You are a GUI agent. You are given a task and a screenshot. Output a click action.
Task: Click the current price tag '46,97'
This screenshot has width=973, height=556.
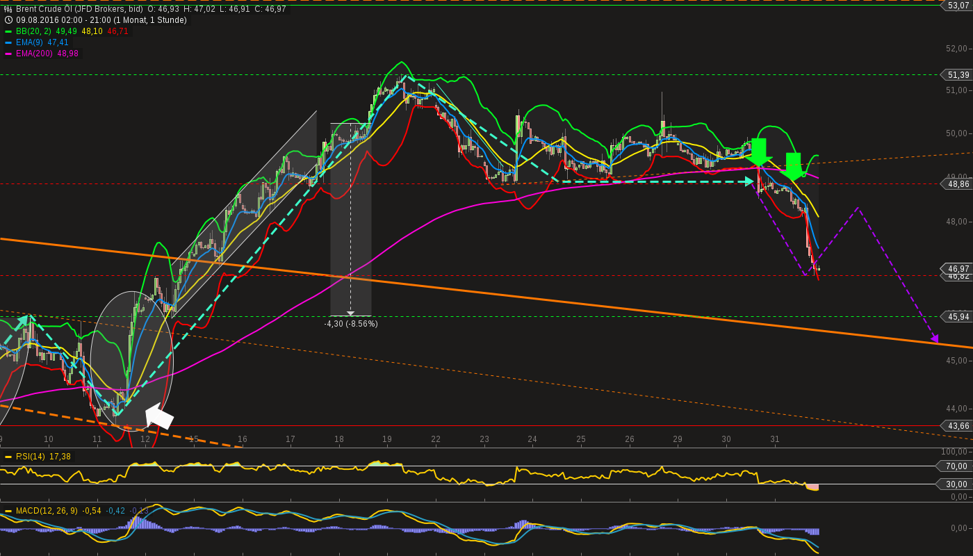click(957, 268)
